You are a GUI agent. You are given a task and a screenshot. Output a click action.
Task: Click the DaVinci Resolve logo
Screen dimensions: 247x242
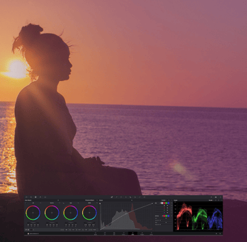pyautogui.click(x=28, y=233)
